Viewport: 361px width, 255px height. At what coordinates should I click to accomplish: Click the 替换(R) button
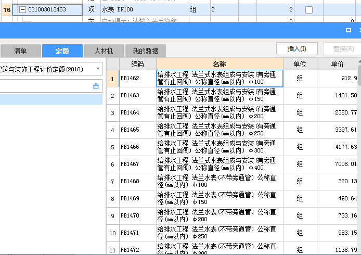tap(343, 48)
